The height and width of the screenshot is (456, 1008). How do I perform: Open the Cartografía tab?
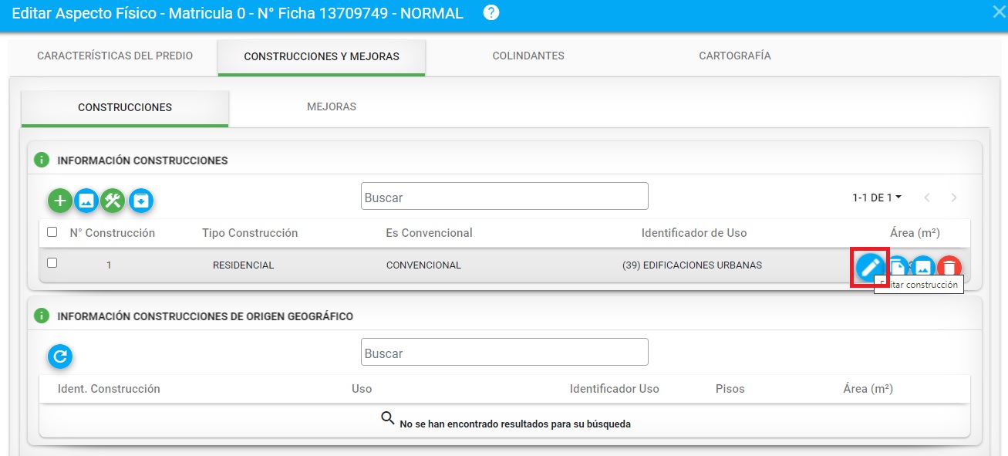coord(735,56)
